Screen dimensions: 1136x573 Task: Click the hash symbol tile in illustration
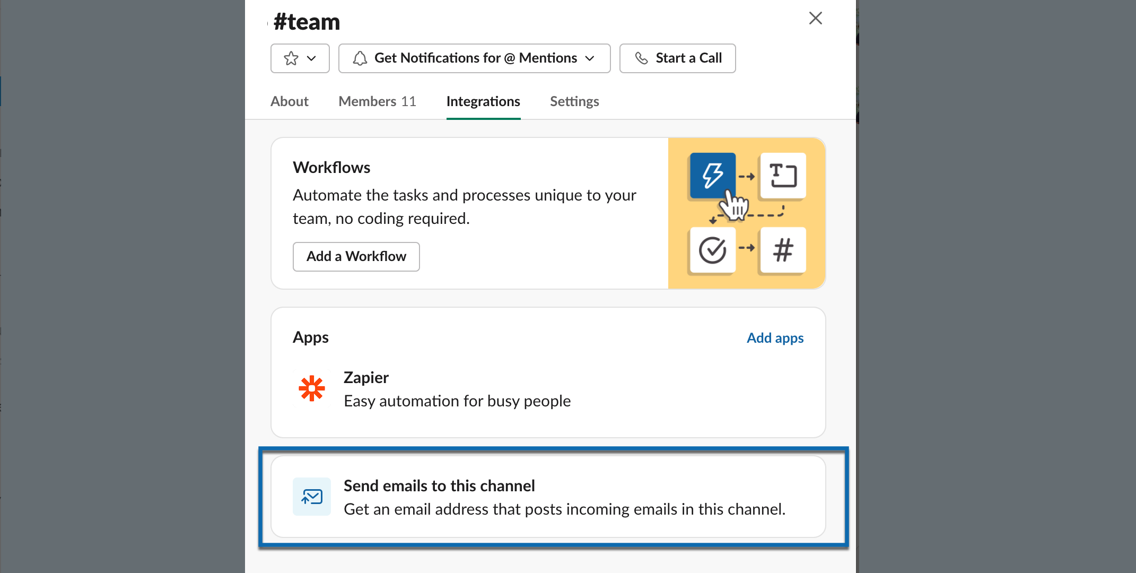(782, 250)
